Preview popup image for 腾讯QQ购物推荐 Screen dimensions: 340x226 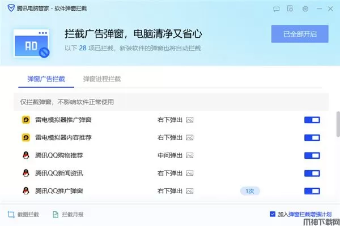tap(189, 155)
